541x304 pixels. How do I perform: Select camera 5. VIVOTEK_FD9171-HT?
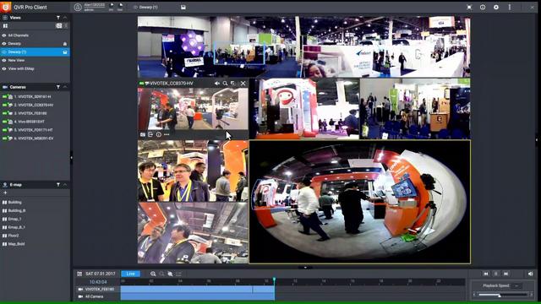click(x=35, y=130)
